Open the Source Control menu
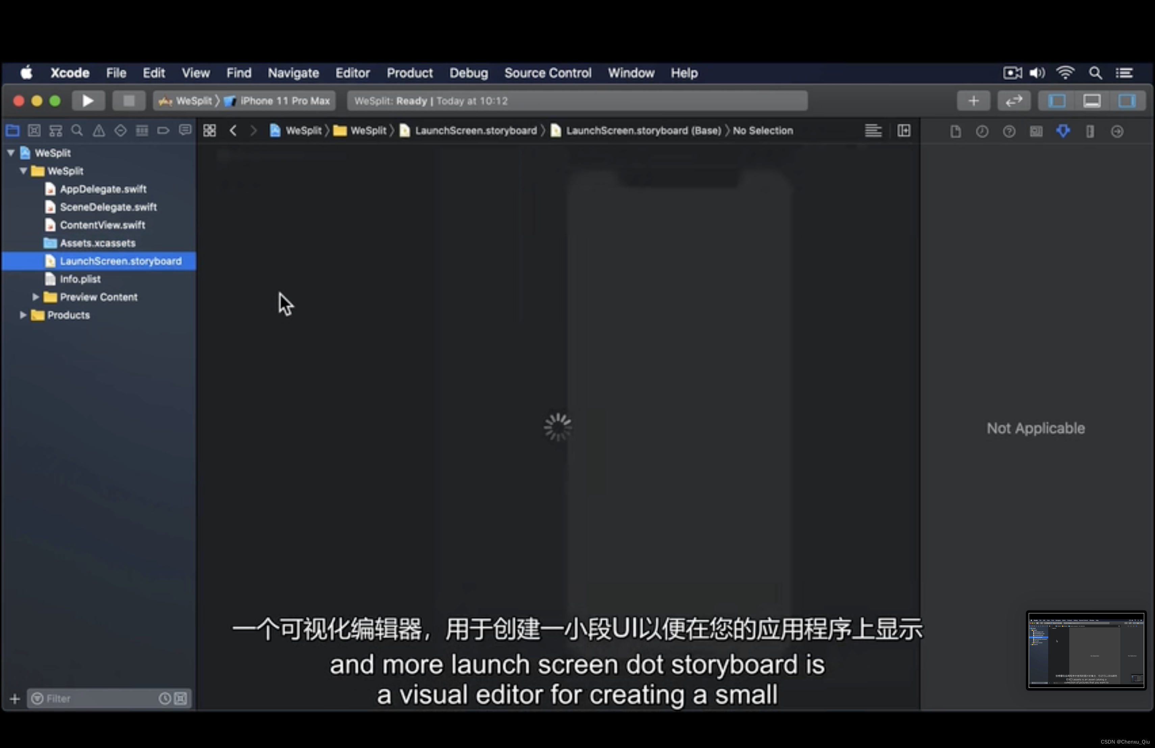 coord(547,73)
